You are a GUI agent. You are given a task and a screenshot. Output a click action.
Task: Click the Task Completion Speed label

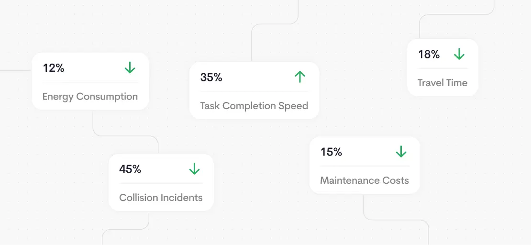coord(254,106)
